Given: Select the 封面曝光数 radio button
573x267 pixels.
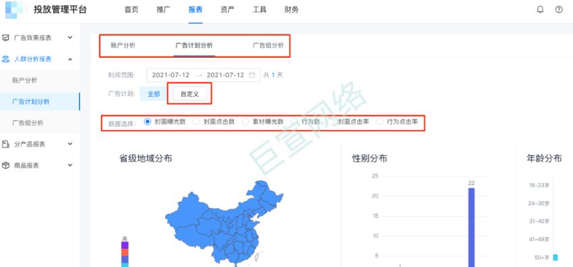Looking at the screenshot, I should 148,122.
